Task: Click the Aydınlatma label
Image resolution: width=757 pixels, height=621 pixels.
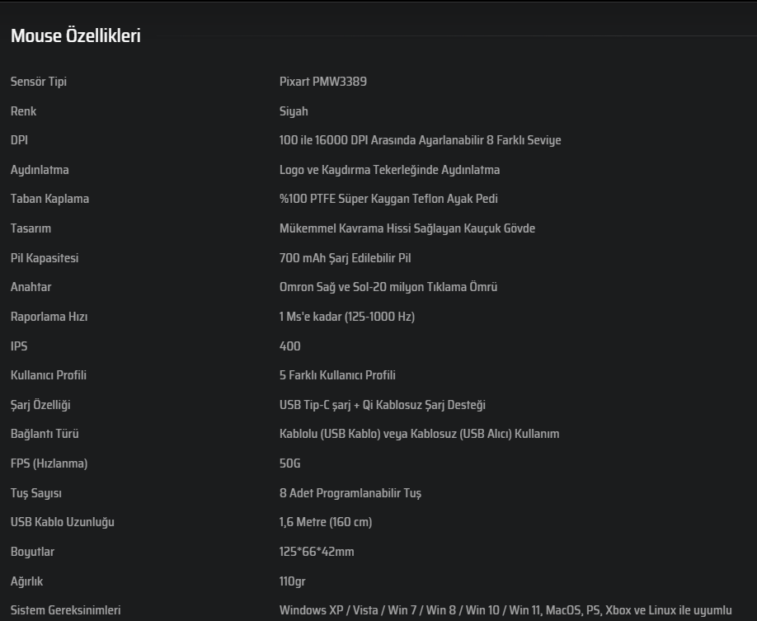Action: 40,170
